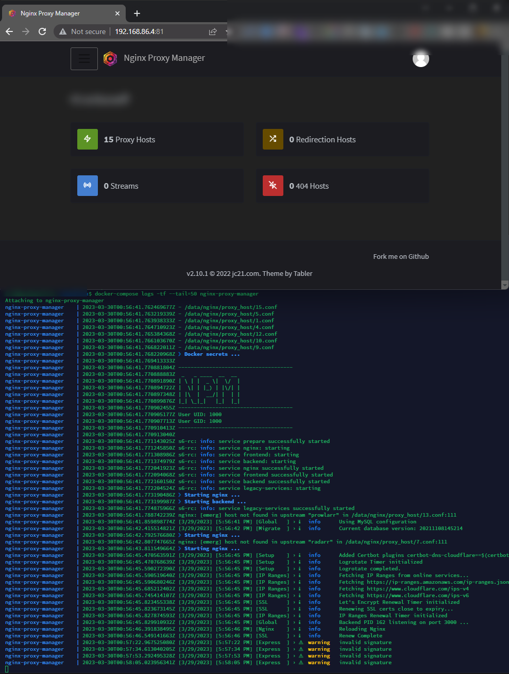Open a new tab with the plus icon
Viewport: 509px width, 674px height.
(137, 13)
